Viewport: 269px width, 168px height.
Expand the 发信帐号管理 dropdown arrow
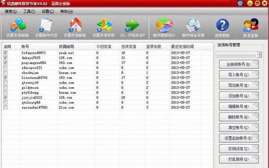(260, 55)
